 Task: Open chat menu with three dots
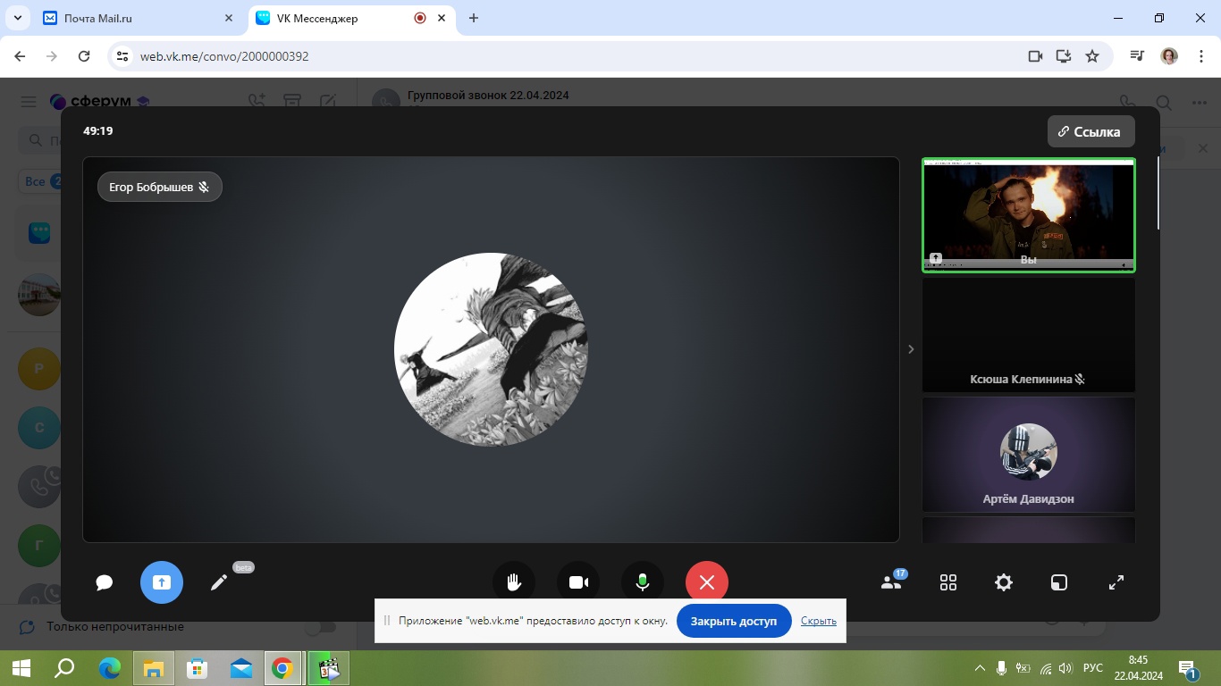1200,103
